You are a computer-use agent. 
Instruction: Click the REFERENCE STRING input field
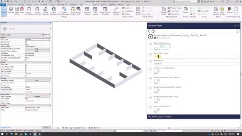click(196, 57)
